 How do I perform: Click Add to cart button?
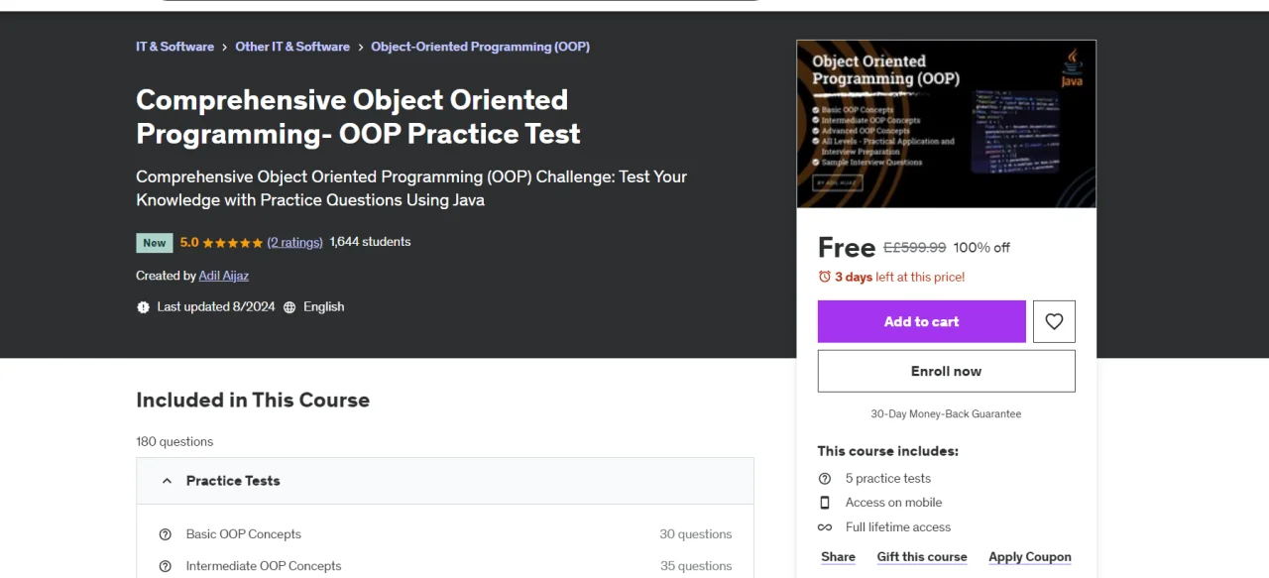point(922,321)
